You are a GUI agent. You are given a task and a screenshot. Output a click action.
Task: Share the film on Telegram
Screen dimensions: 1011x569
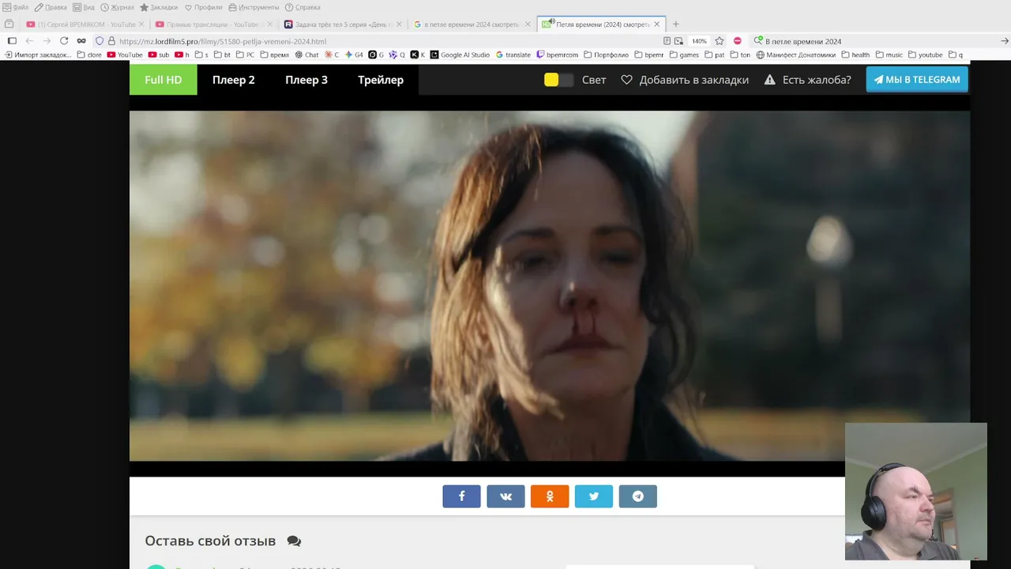[638, 496]
